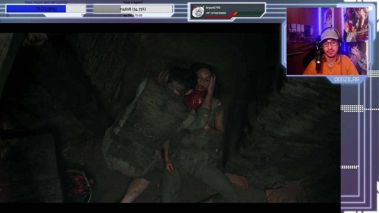The height and width of the screenshot is (213, 379).
Task: Click bryan0795's avatar icon
Action: 198,12
